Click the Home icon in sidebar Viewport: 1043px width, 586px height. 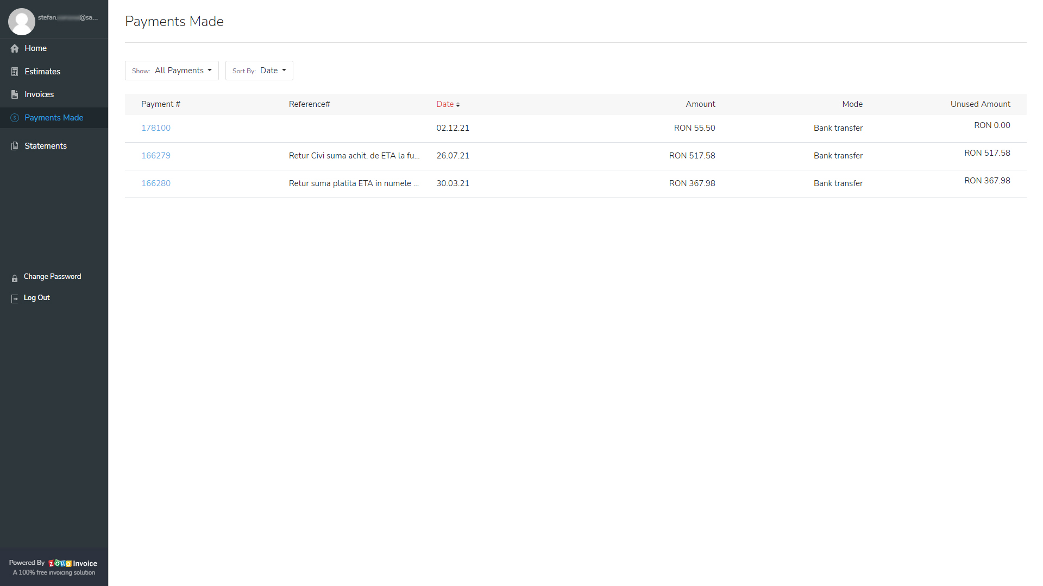pyautogui.click(x=14, y=48)
